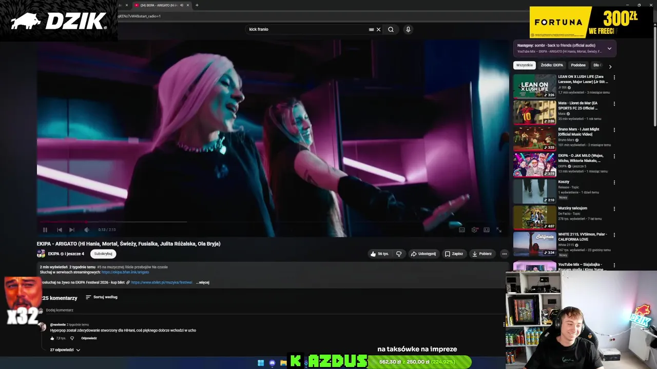
Task: Select the Wszystkie filter chip
Action: (x=525, y=65)
